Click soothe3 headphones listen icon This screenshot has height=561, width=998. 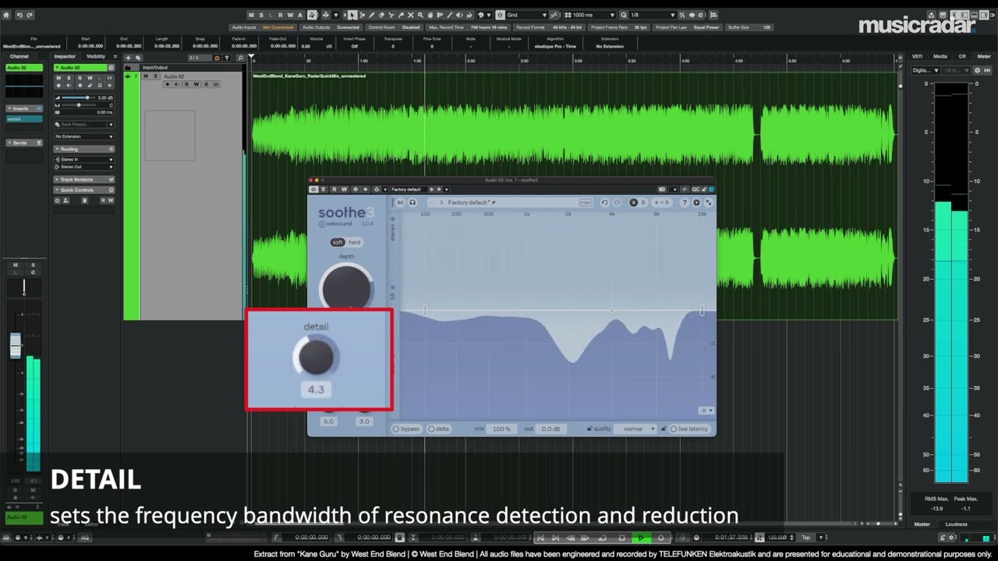[412, 203]
